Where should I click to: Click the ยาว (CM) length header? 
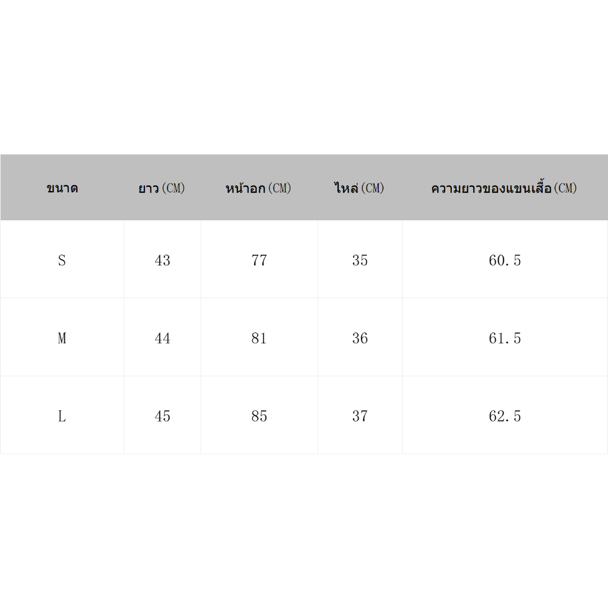pos(161,188)
